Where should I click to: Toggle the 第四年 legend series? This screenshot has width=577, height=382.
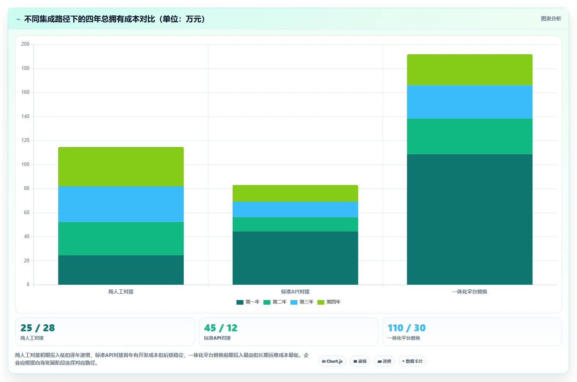(x=329, y=302)
